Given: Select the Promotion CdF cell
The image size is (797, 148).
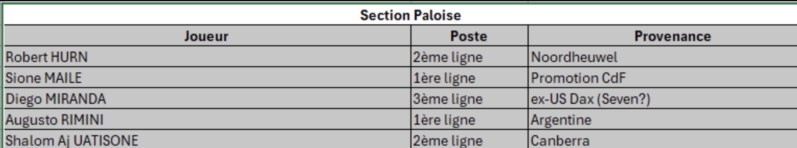Looking at the screenshot, I should click(663, 77).
